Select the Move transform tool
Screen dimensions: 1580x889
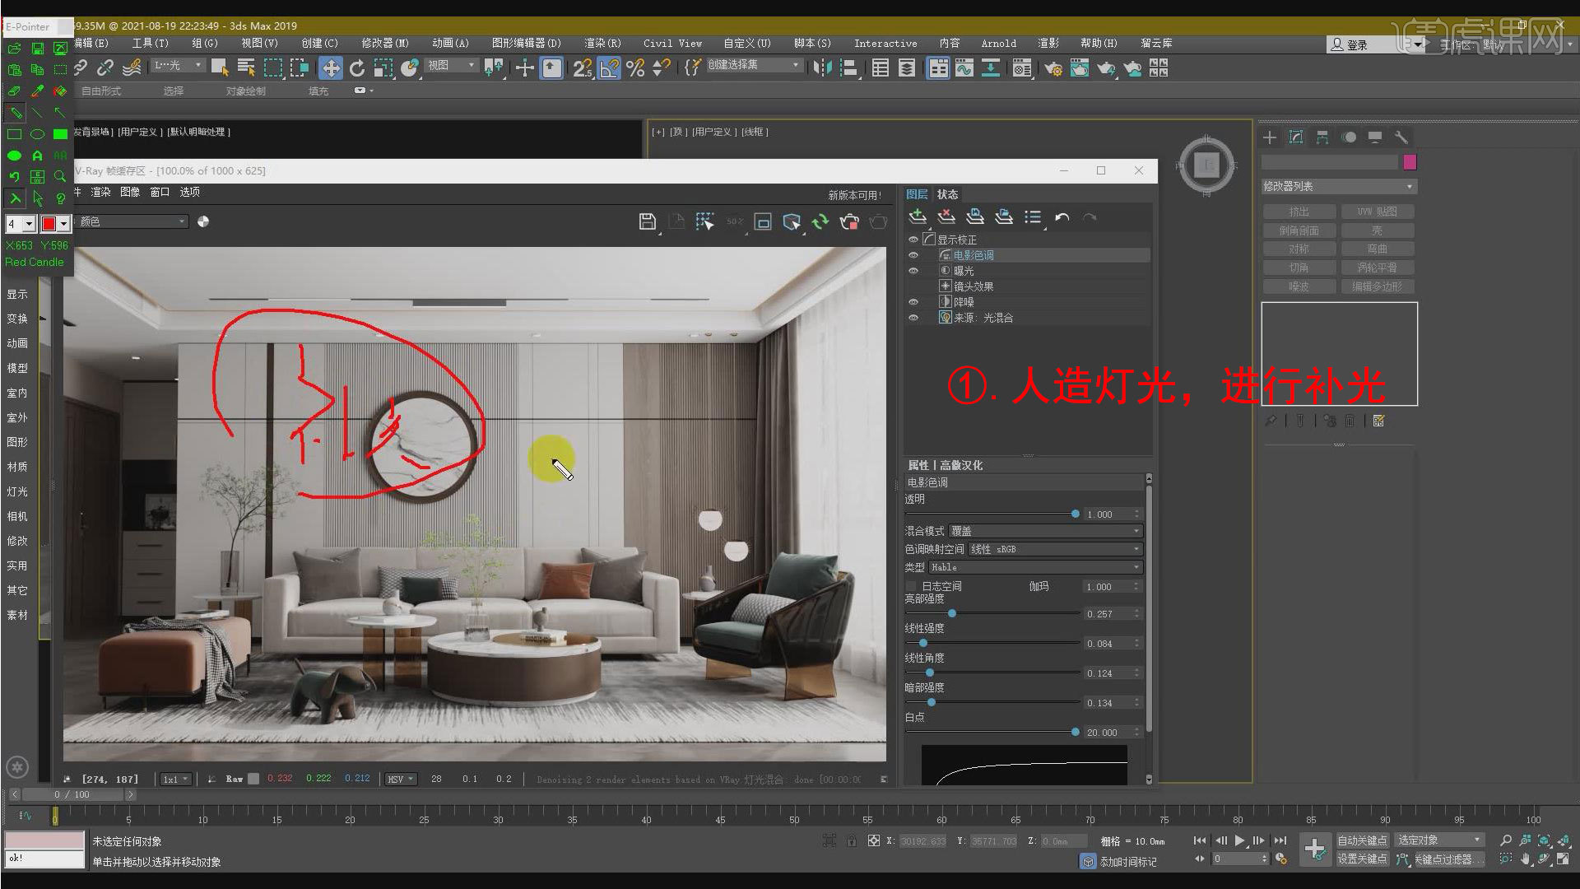coord(331,68)
